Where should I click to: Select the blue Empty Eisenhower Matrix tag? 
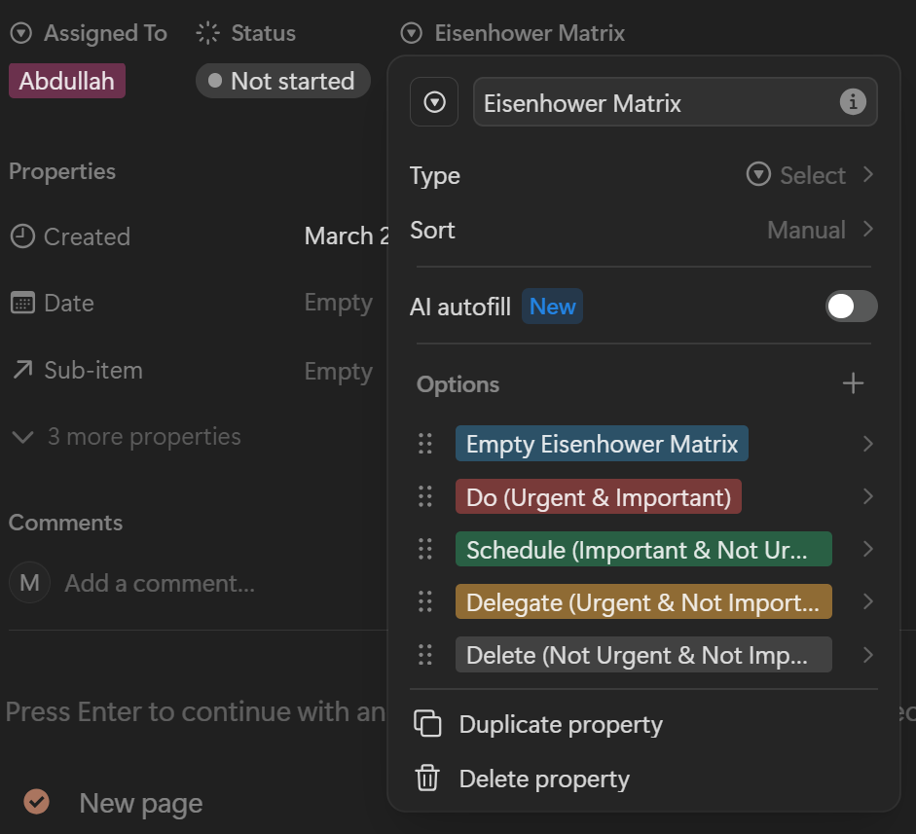[x=602, y=444]
